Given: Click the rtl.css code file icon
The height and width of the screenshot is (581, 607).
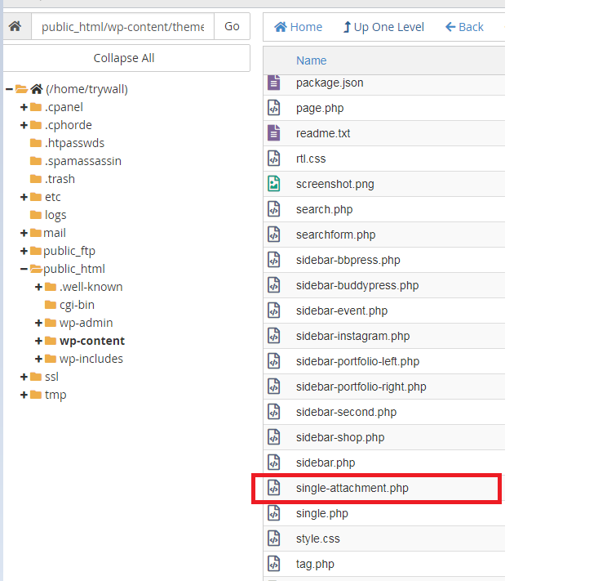Looking at the screenshot, I should [x=274, y=159].
